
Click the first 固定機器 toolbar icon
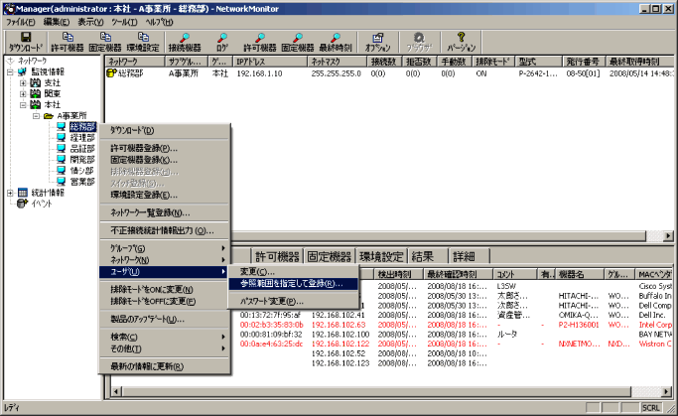click(x=105, y=42)
